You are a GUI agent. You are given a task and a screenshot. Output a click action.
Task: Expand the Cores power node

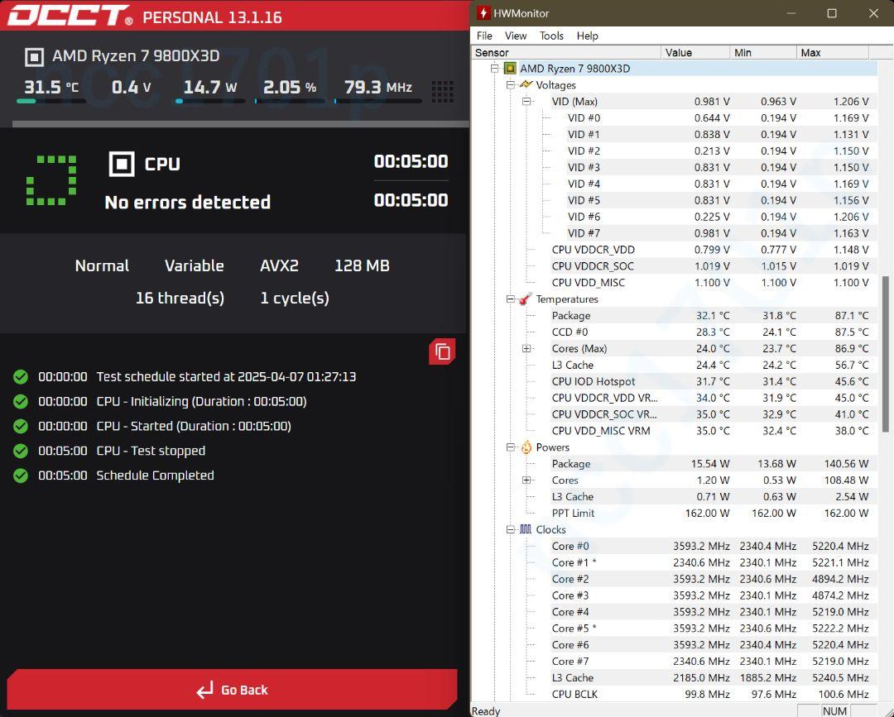[526, 480]
